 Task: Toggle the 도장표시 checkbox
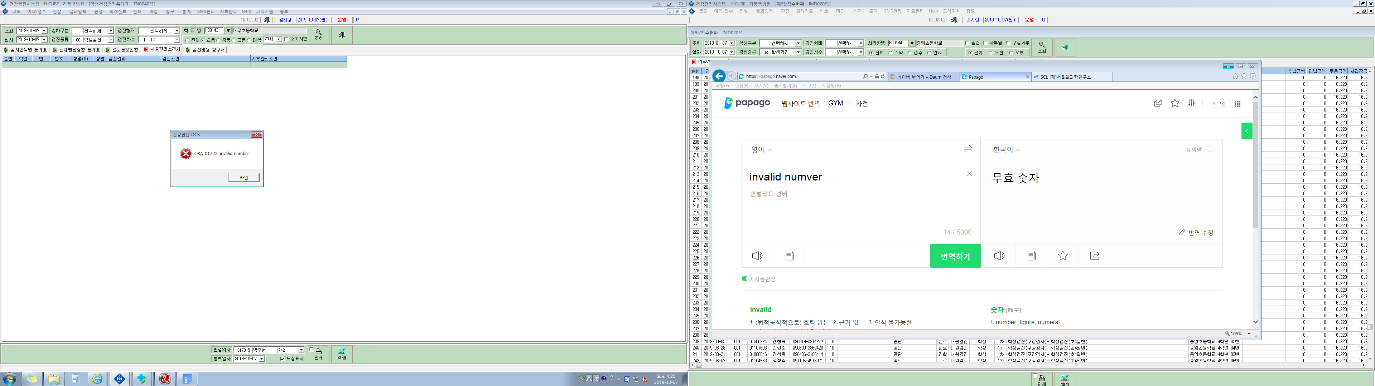click(x=282, y=359)
